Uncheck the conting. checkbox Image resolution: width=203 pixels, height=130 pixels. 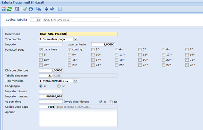(70, 50)
